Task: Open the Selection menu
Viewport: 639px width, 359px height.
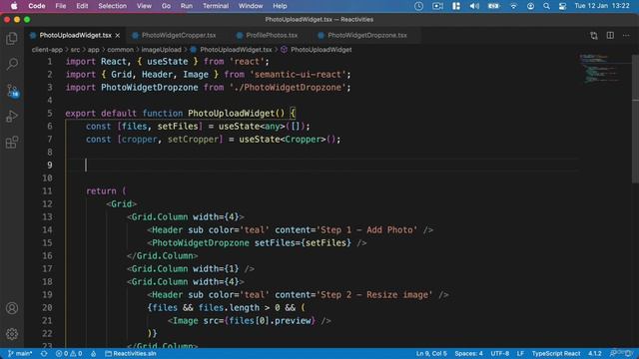Action: coord(113,6)
